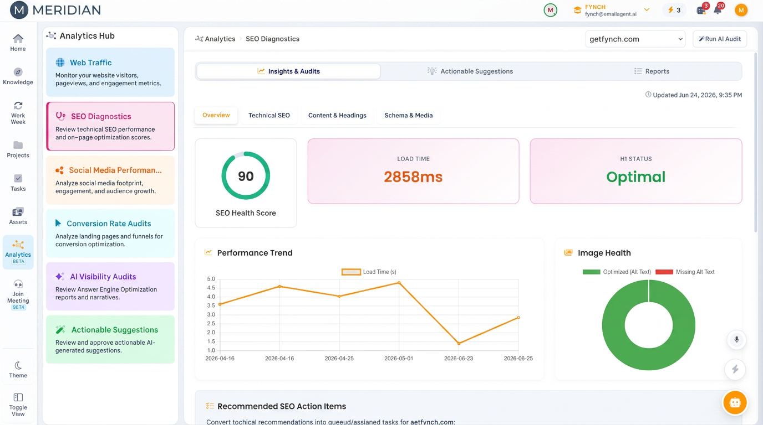Toggle the Optimized (Alt Text) legend swatch
This screenshot has width=763, height=425.
(x=592, y=272)
